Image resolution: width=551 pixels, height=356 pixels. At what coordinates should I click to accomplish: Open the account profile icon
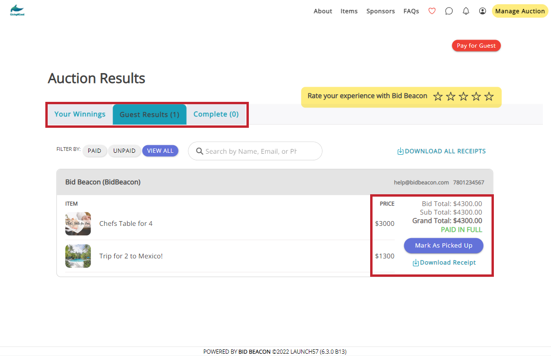(482, 11)
